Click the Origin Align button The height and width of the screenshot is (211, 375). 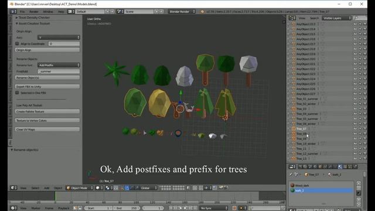coord(47,50)
